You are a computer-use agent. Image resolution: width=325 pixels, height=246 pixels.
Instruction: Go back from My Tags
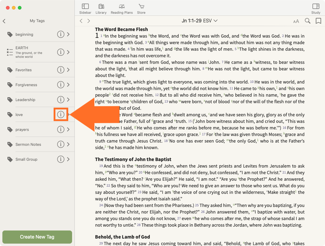pos(4,21)
